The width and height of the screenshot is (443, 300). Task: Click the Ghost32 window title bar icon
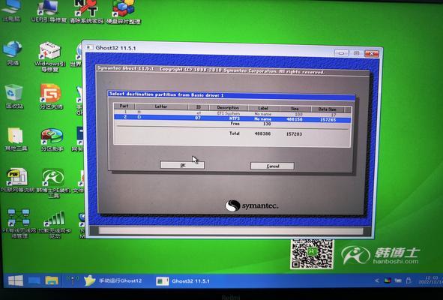click(x=89, y=47)
